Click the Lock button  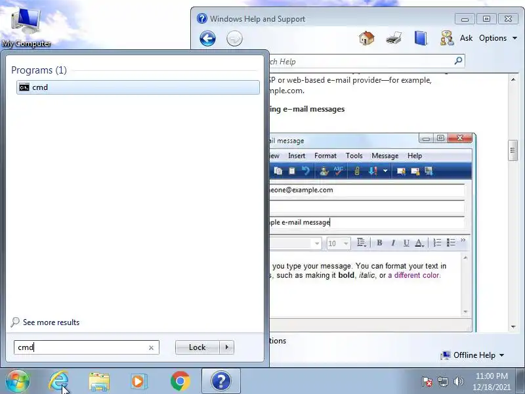tap(198, 347)
